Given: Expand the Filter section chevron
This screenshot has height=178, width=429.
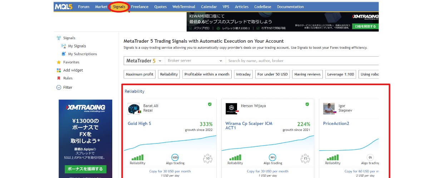Looking at the screenshot, I should [59, 87].
